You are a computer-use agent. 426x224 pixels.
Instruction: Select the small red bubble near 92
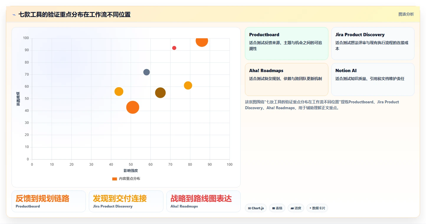click(x=174, y=48)
